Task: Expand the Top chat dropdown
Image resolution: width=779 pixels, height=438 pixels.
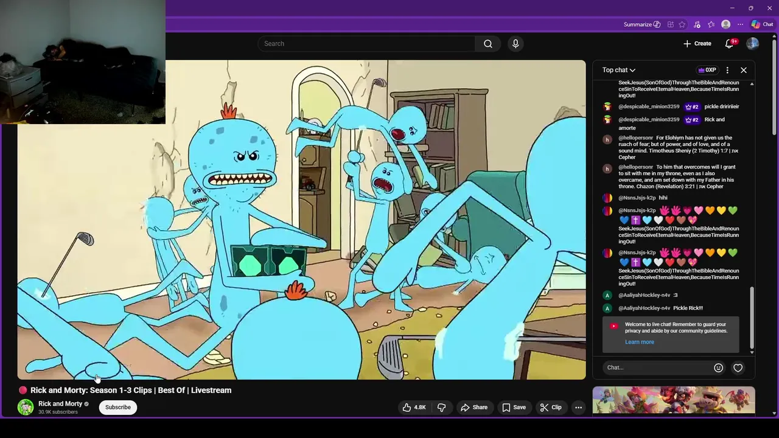Action: (619, 70)
